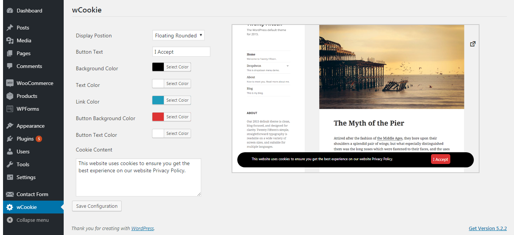This screenshot has width=514, height=235.
Task: Open the Display Position dropdown
Action: tap(178, 36)
